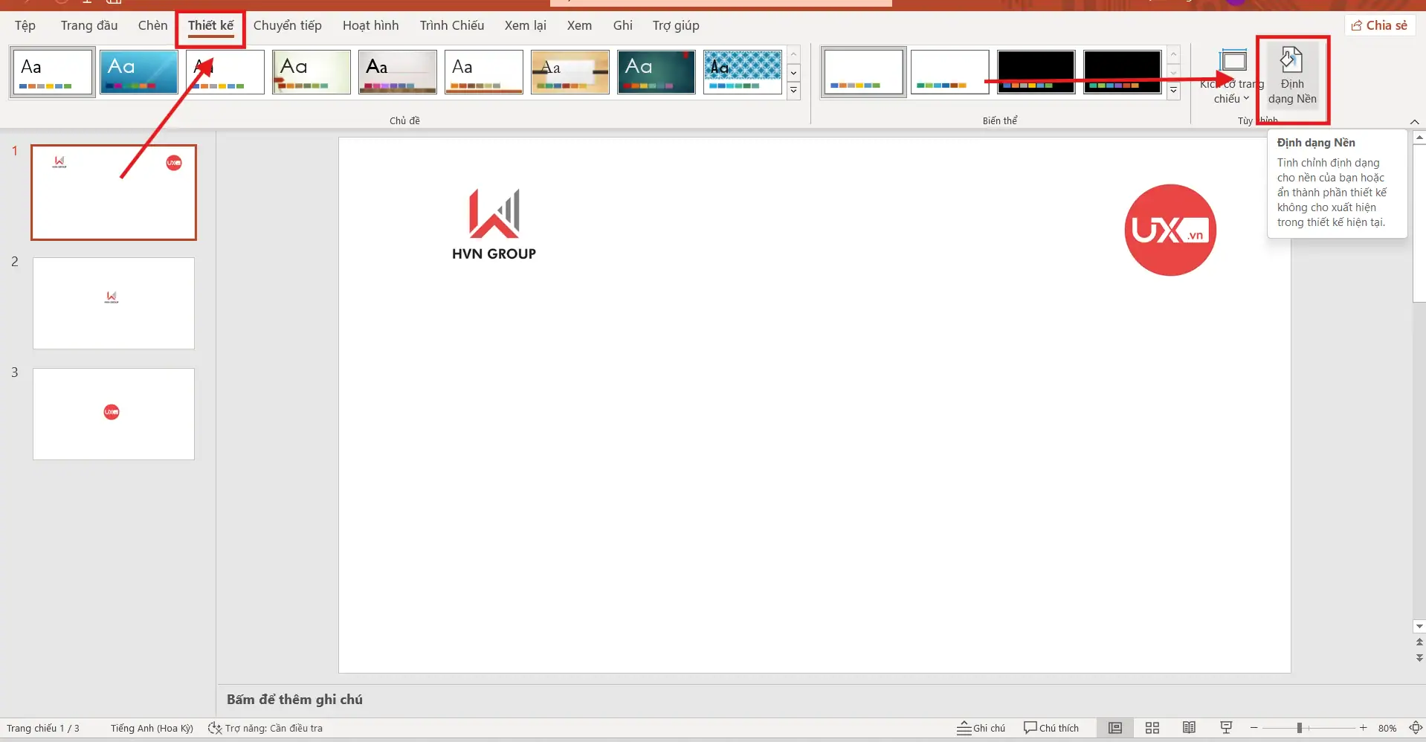Select slide 3 thumbnail
This screenshot has height=742, width=1426.
[x=114, y=413]
